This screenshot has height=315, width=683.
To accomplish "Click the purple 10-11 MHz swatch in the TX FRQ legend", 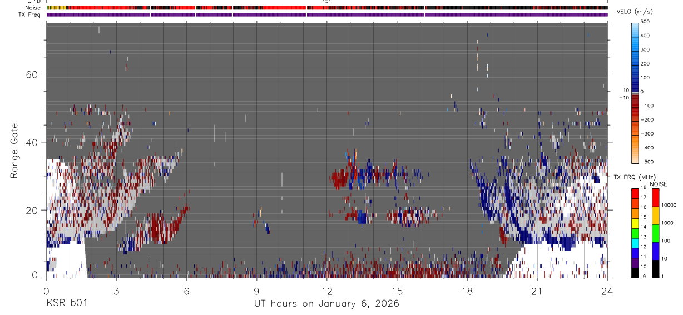I will click(635, 263).
